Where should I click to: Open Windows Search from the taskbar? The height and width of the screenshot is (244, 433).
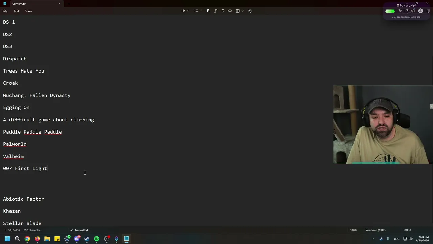(17, 239)
